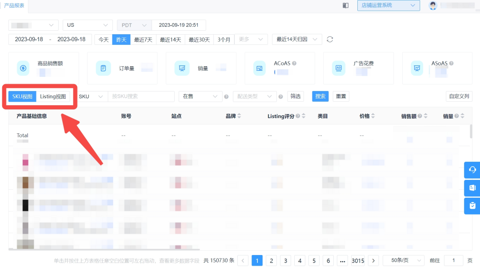This screenshot has height=267, width=480.
Task: Open the 50条/页 page size dropdown
Action: click(404, 260)
